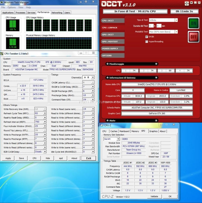Select the CPU : OCCT test tab
The width and height of the screenshot is (202, 203).
pyautogui.click(x=113, y=21)
